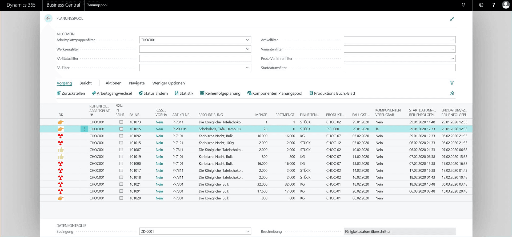Toggle Fixi checkbox for FA 101020
Screen dimensions: 512x237
click(x=121, y=198)
